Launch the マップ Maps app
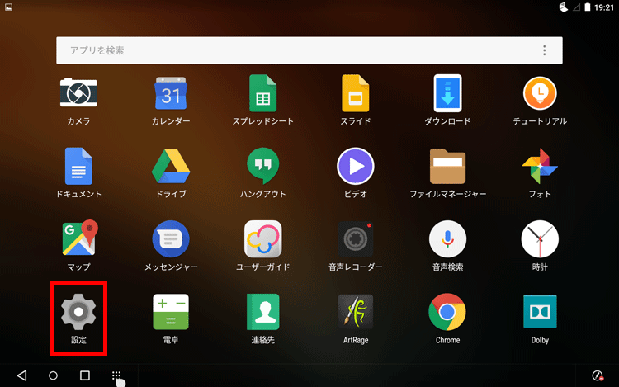619x387 pixels. [78, 238]
